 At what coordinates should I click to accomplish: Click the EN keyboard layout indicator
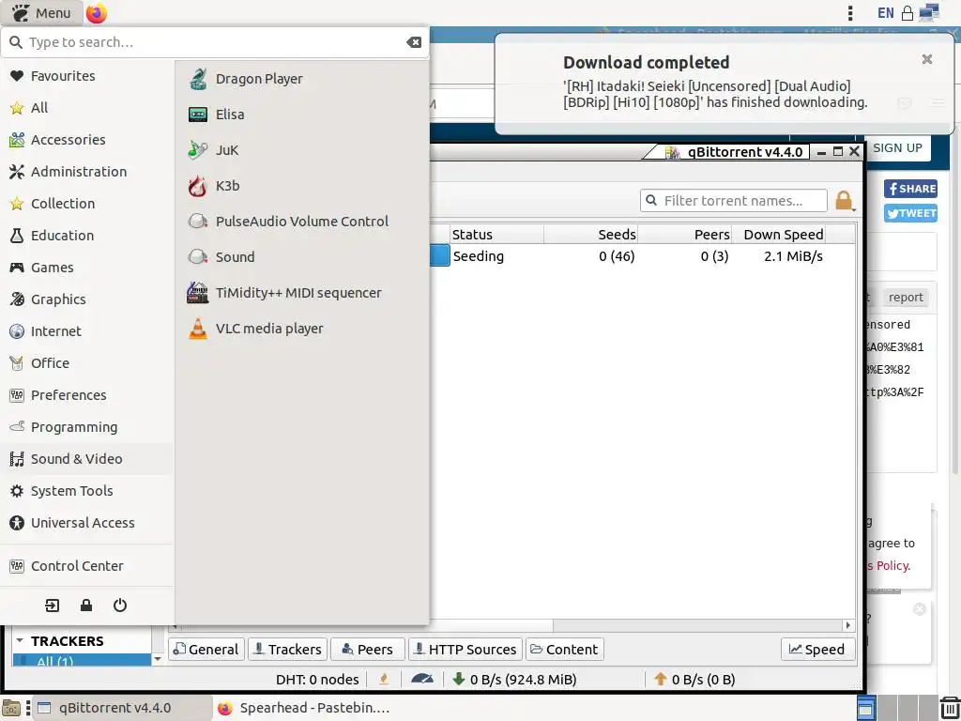point(886,13)
